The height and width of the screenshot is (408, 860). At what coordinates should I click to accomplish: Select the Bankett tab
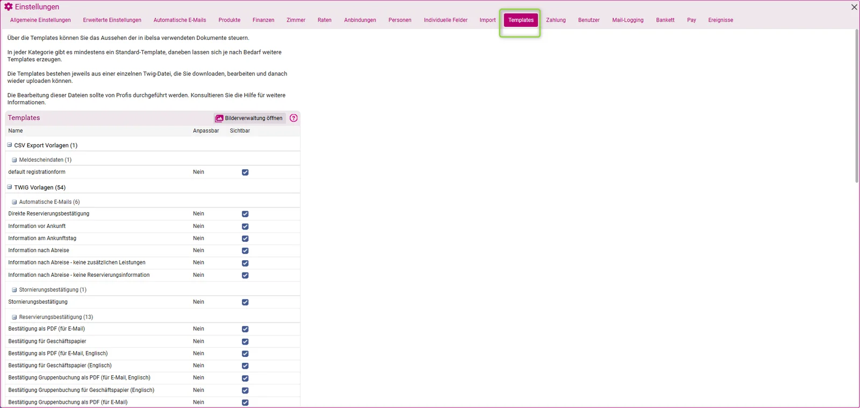click(x=665, y=20)
